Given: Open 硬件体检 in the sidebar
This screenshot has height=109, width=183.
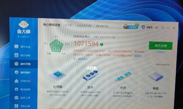Looking at the screenshot, I should (22, 47).
